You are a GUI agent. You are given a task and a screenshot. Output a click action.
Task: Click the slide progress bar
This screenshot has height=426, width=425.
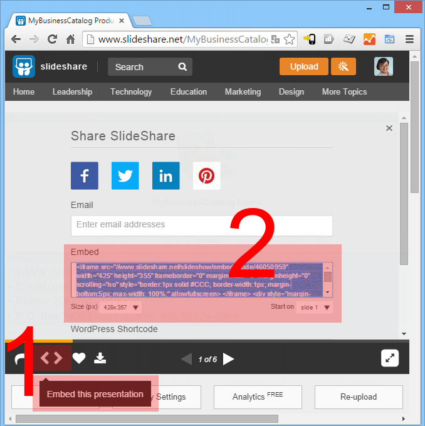(207, 341)
